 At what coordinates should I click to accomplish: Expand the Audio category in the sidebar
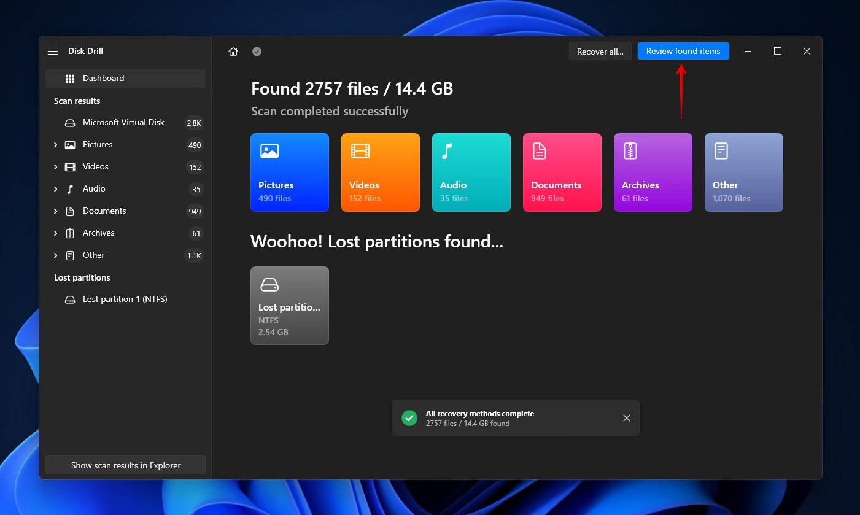(x=55, y=189)
